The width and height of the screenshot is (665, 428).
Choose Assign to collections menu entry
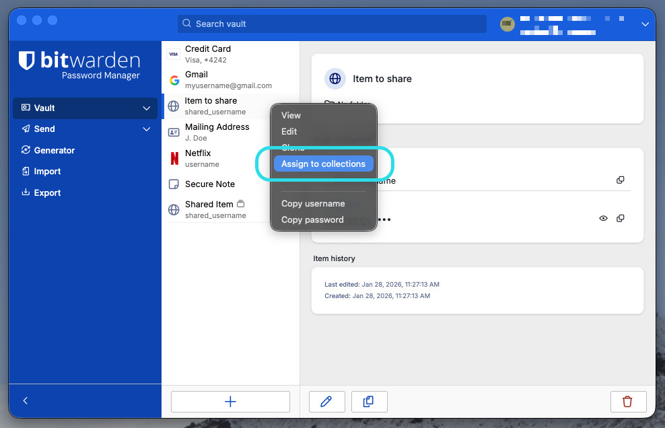click(x=323, y=164)
